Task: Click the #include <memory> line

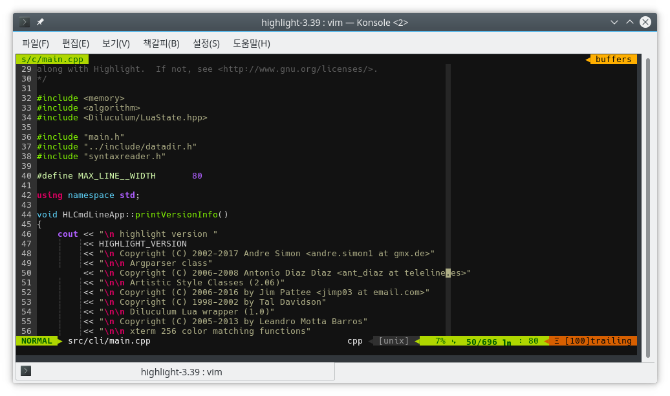Action: (x=81, y=98)
